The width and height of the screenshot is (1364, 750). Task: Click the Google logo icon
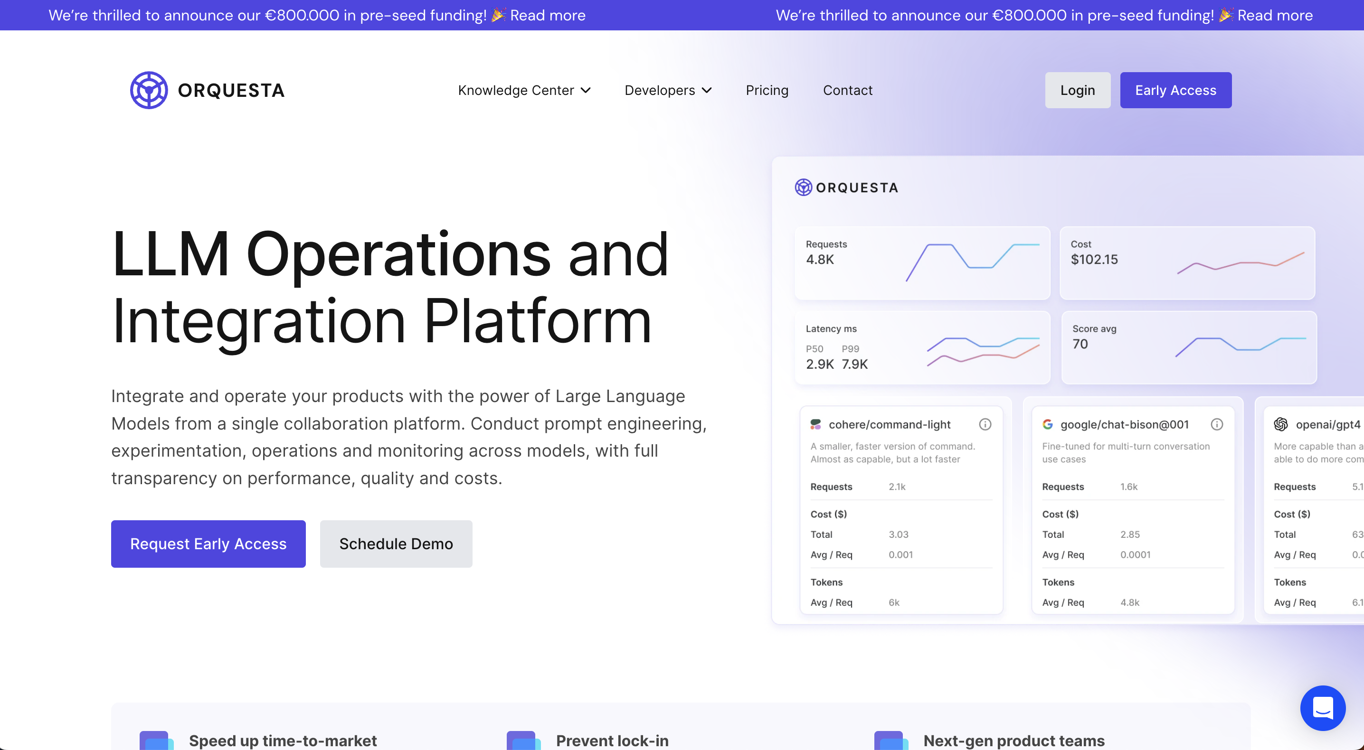click(1047, 424)
